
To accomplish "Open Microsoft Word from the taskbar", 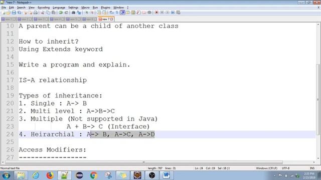I will (166, 175).
